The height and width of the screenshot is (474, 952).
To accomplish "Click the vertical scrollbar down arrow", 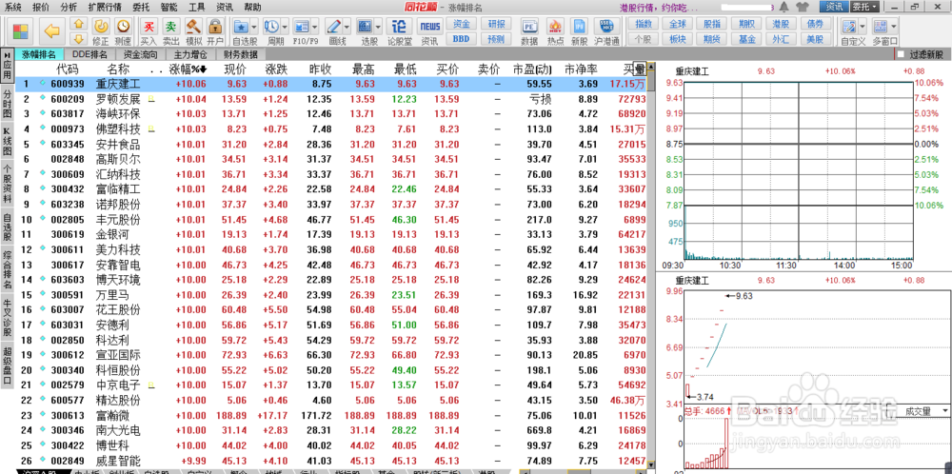I will coord(651,464).
